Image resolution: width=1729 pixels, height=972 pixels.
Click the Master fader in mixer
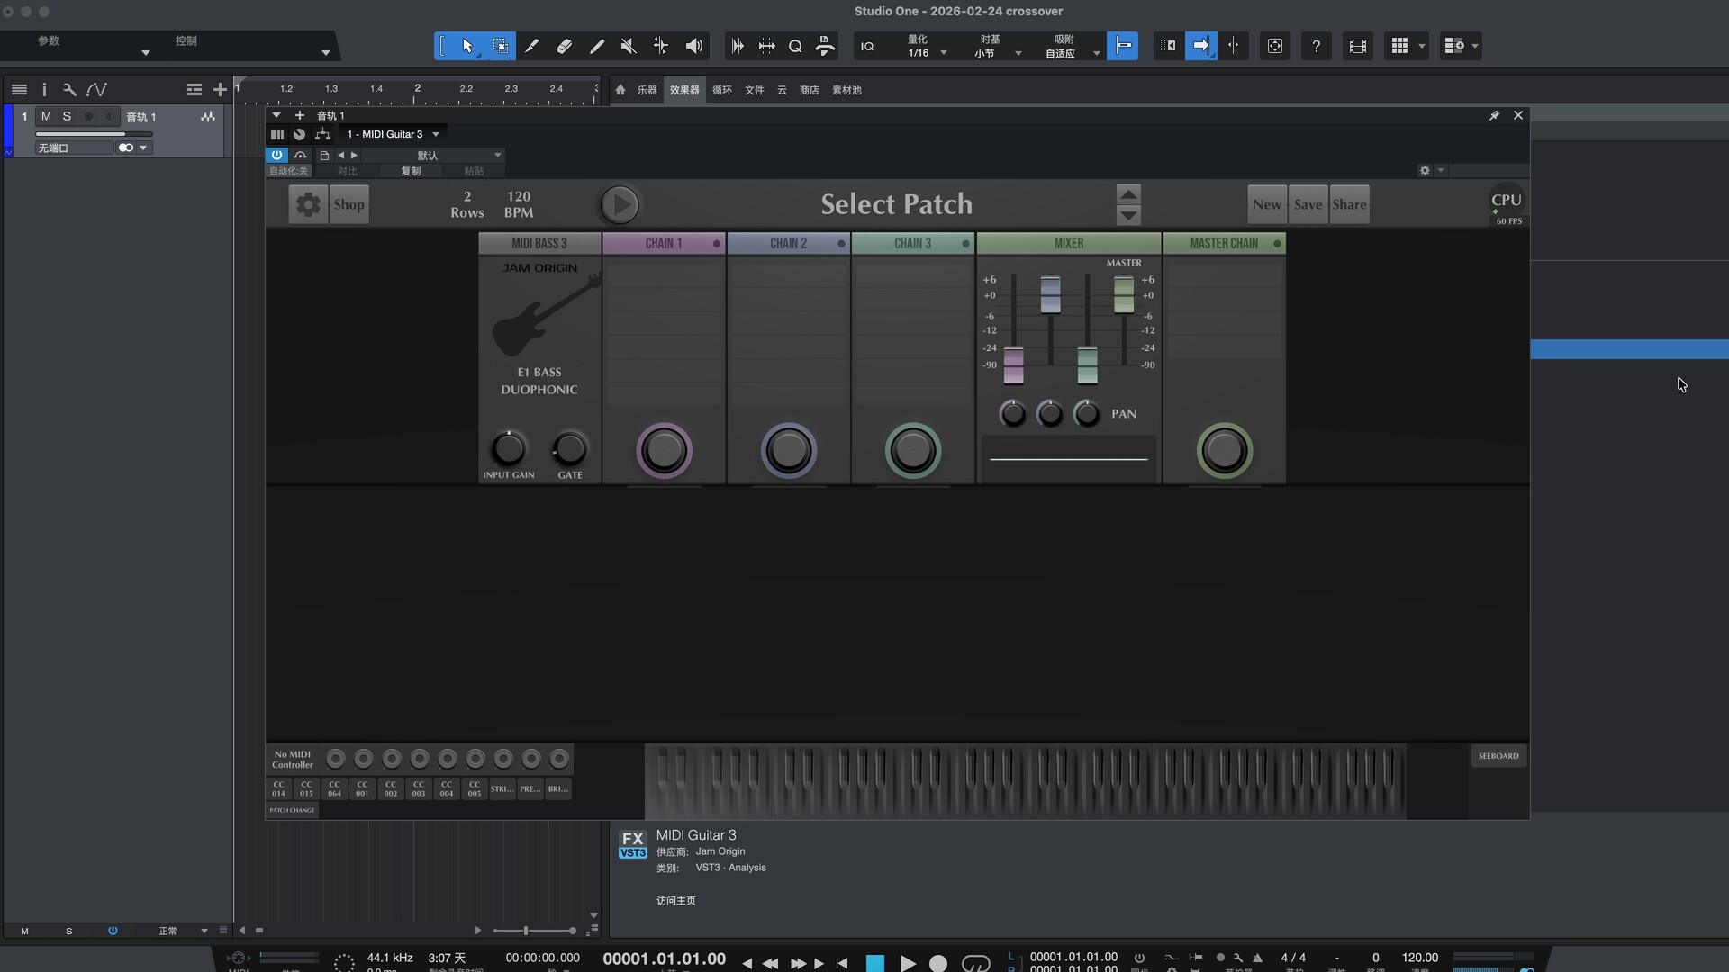click(x=1123, y=293)
